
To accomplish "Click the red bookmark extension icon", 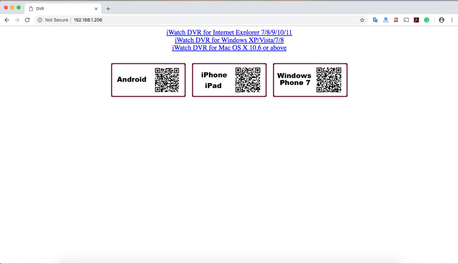I will (x=396, y=20).
